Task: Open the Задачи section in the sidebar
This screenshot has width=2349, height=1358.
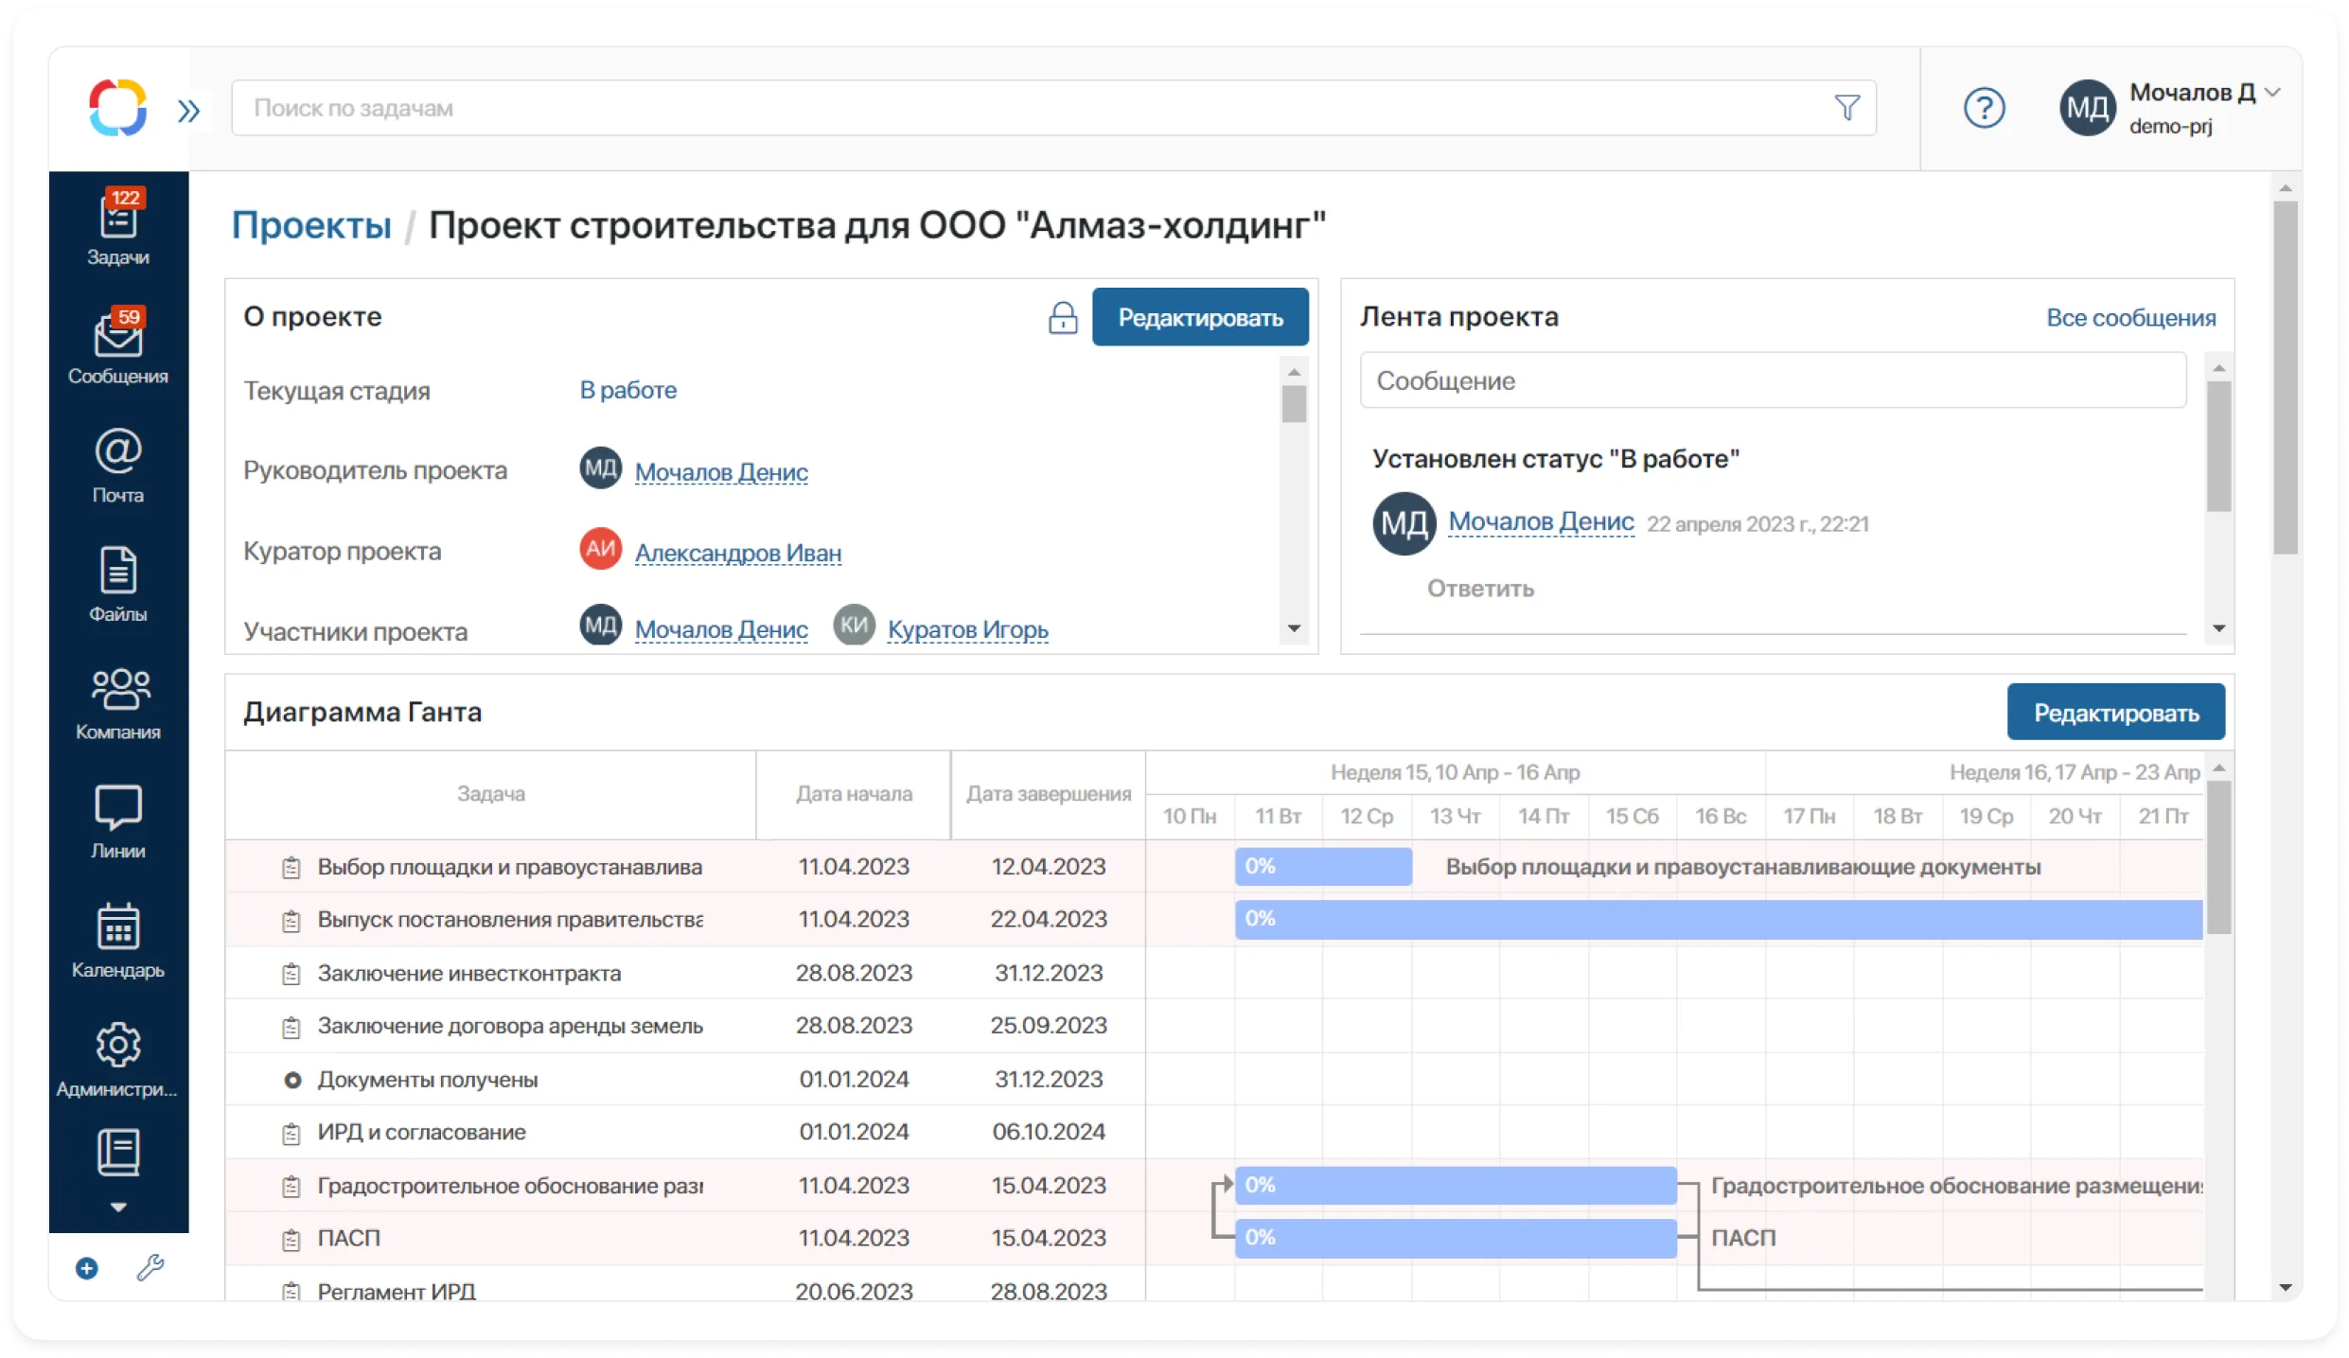Action: point(117,225)
